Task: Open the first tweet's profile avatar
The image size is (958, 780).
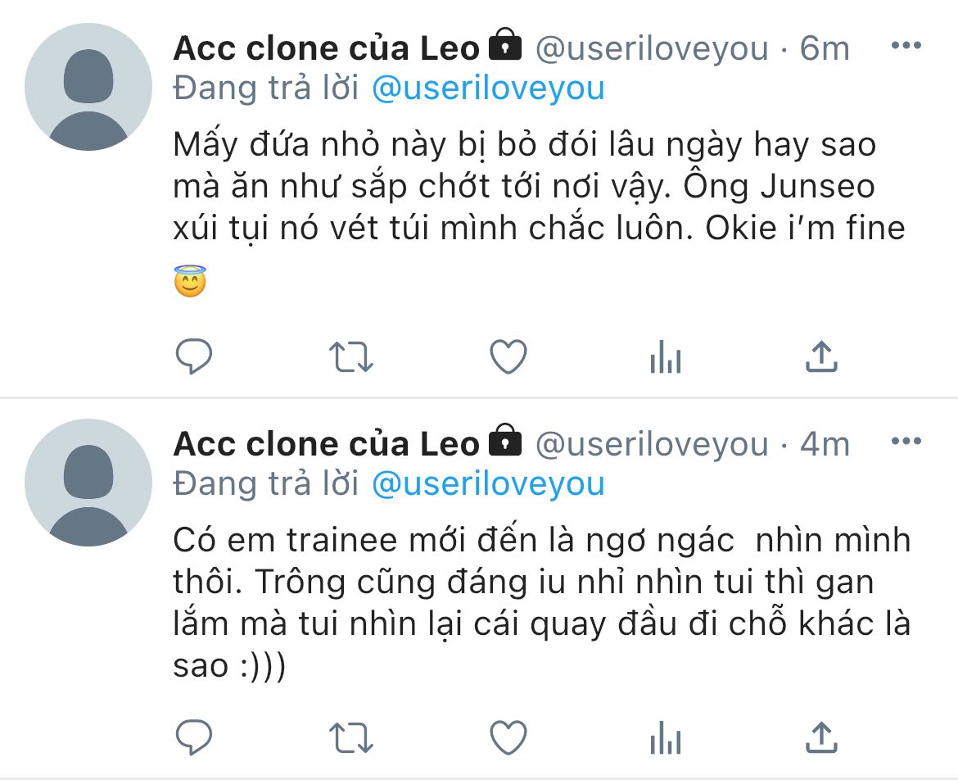Action: click(88, 87)
